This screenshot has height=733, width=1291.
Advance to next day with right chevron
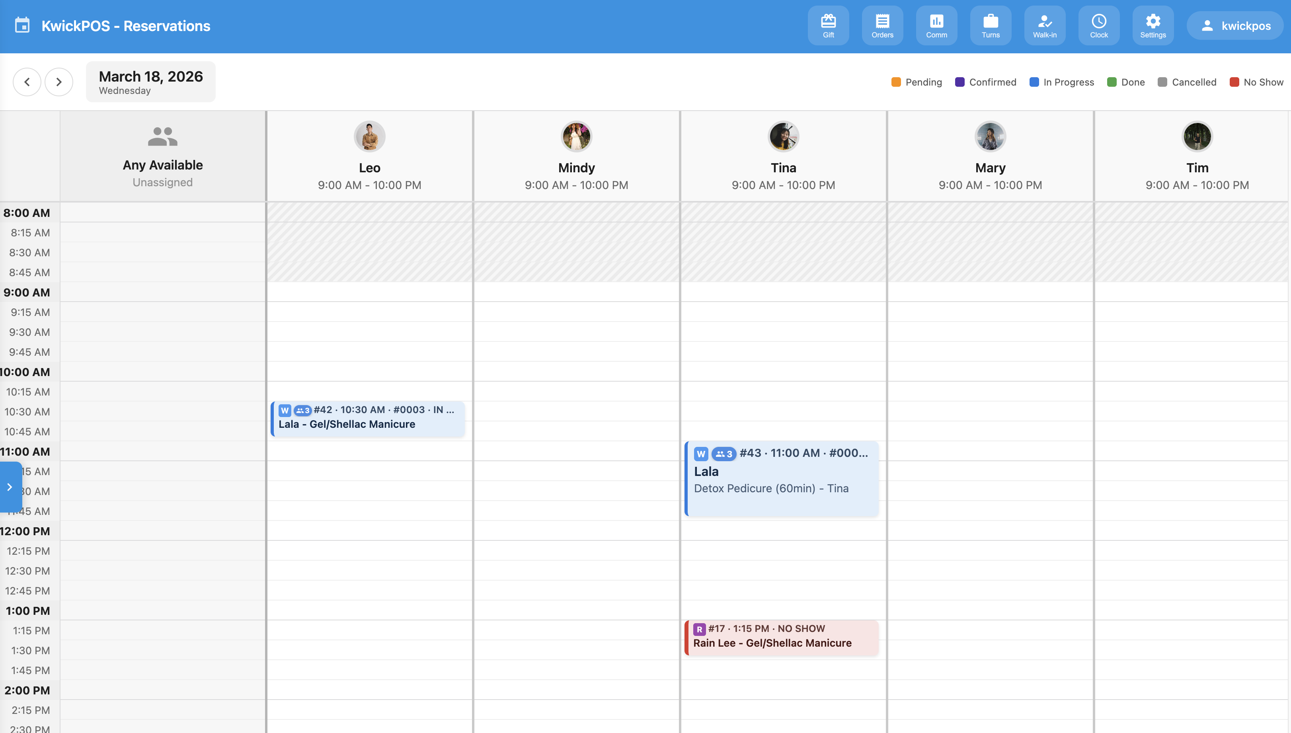point(59,82)
